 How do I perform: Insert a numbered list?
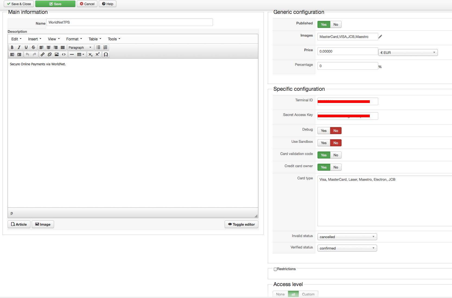pyautogui.click(x=106, y=47)
